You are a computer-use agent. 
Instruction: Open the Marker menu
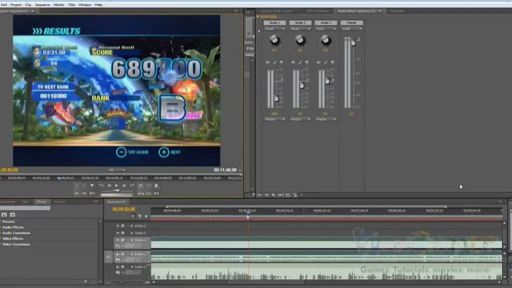coord(59,5)
